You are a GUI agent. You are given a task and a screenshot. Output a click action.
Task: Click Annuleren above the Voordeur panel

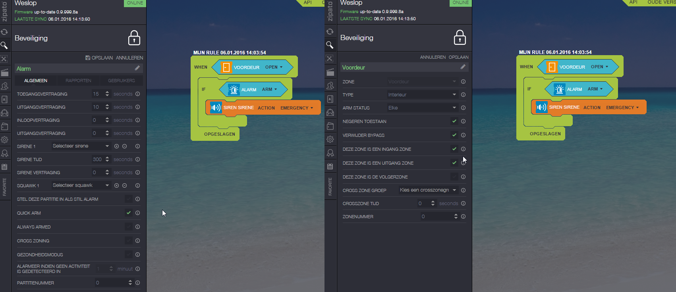(x=433, y=57)
